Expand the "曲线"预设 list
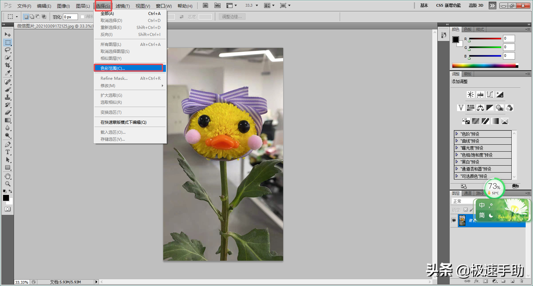The height and width of the screenshot is (286, 533). [457, 141]
